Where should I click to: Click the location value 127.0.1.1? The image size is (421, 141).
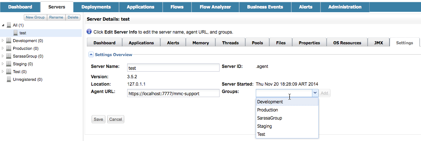[x=136, y=84]
